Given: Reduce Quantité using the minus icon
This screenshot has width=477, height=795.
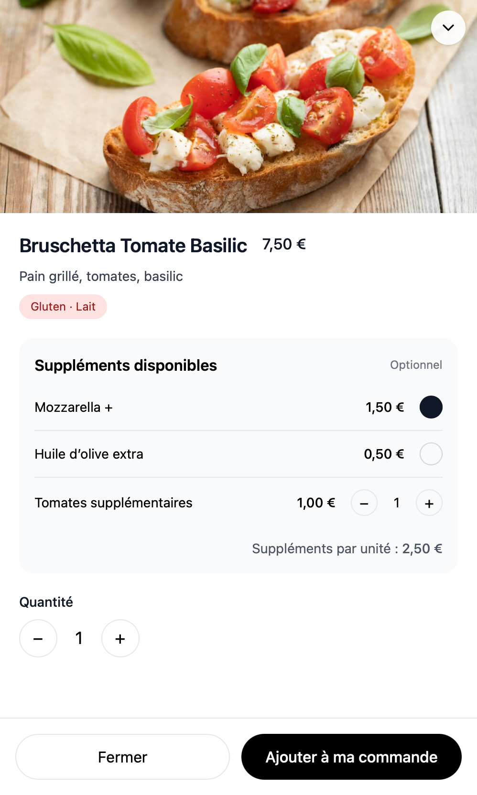Looking at the screenshot, I should pos(38,638).
